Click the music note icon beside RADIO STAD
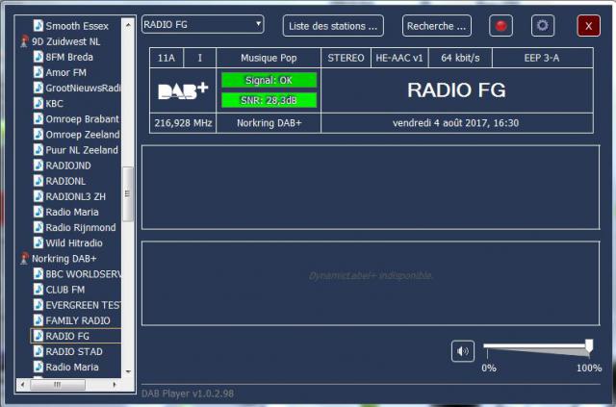 click(38, 351)
